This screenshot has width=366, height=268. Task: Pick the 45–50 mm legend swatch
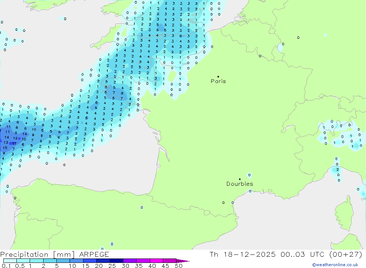[x=169, y=261]
